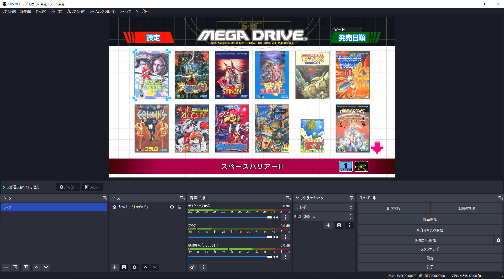Viewport: 504px width, 279px height.
Task: Enable スタジオモード
Action: pyautogui.click(x=430, y=249)
